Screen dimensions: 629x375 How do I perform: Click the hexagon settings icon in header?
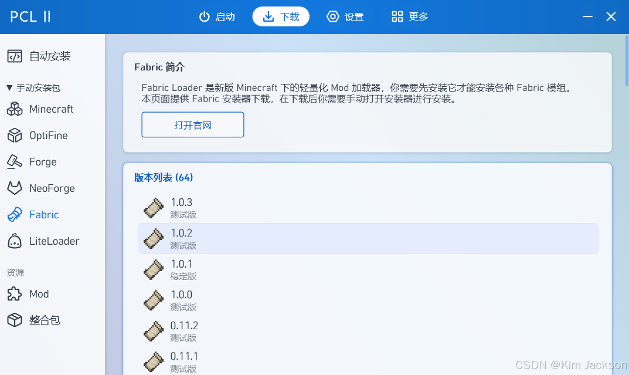click(332, 16)
